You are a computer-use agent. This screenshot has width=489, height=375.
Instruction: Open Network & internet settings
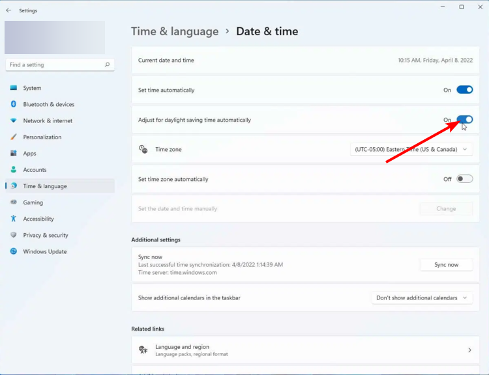pyautogui.click(x=60, y=120)
